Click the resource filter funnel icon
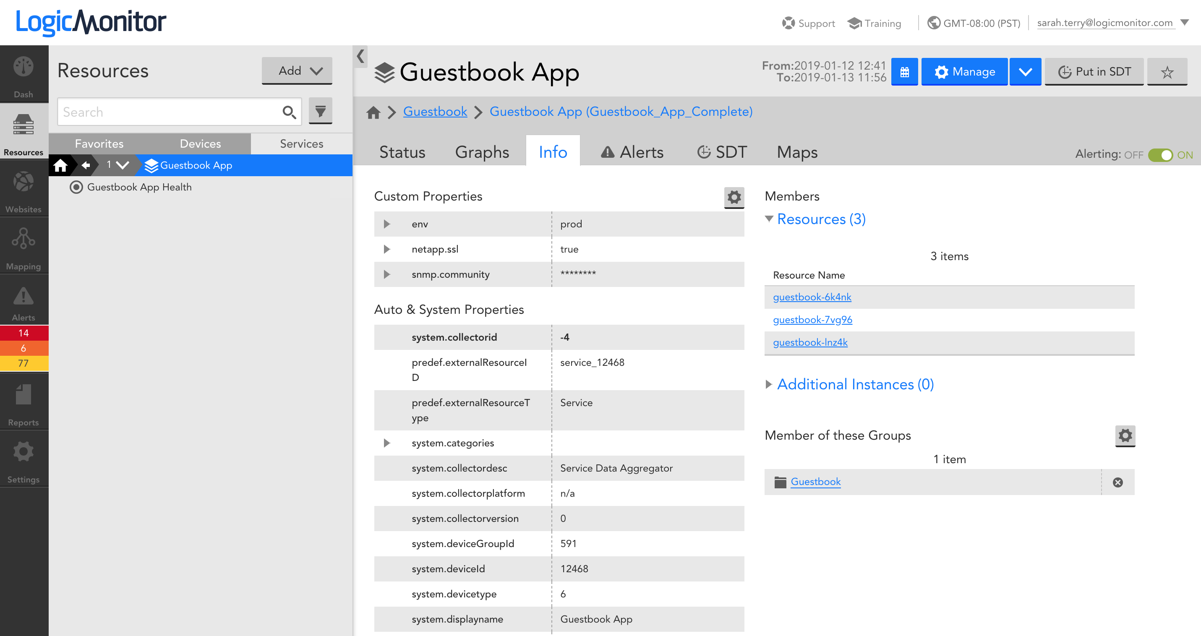The image size is (1201, 636). coord(320,111)
